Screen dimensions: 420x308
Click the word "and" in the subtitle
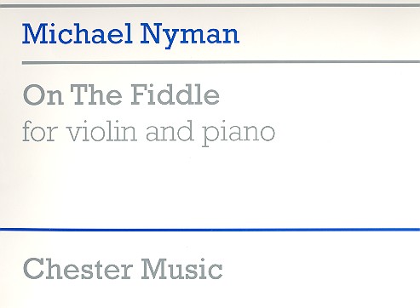click(x=170, y=131)
